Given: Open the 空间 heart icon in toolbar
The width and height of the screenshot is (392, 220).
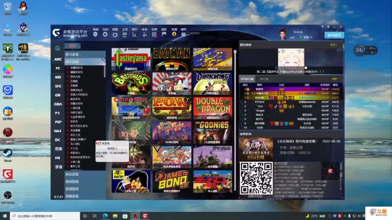Looking at the screenshot, I should pyautogui.click(x=105, y=34).
